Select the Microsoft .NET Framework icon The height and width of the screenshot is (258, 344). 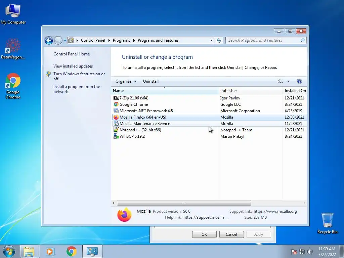pyautogui.click(x=116, y=111)
